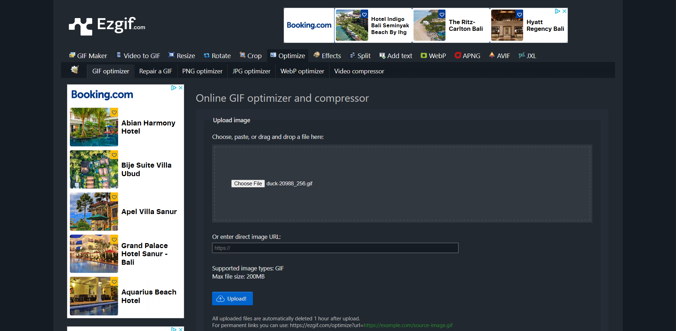Select the AVIF converter icon

click(x=492, y=56)
